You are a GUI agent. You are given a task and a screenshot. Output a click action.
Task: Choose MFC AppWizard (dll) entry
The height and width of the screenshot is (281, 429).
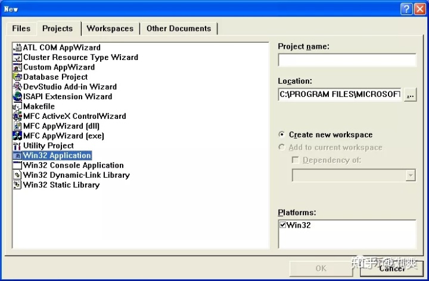coord(61,127)
